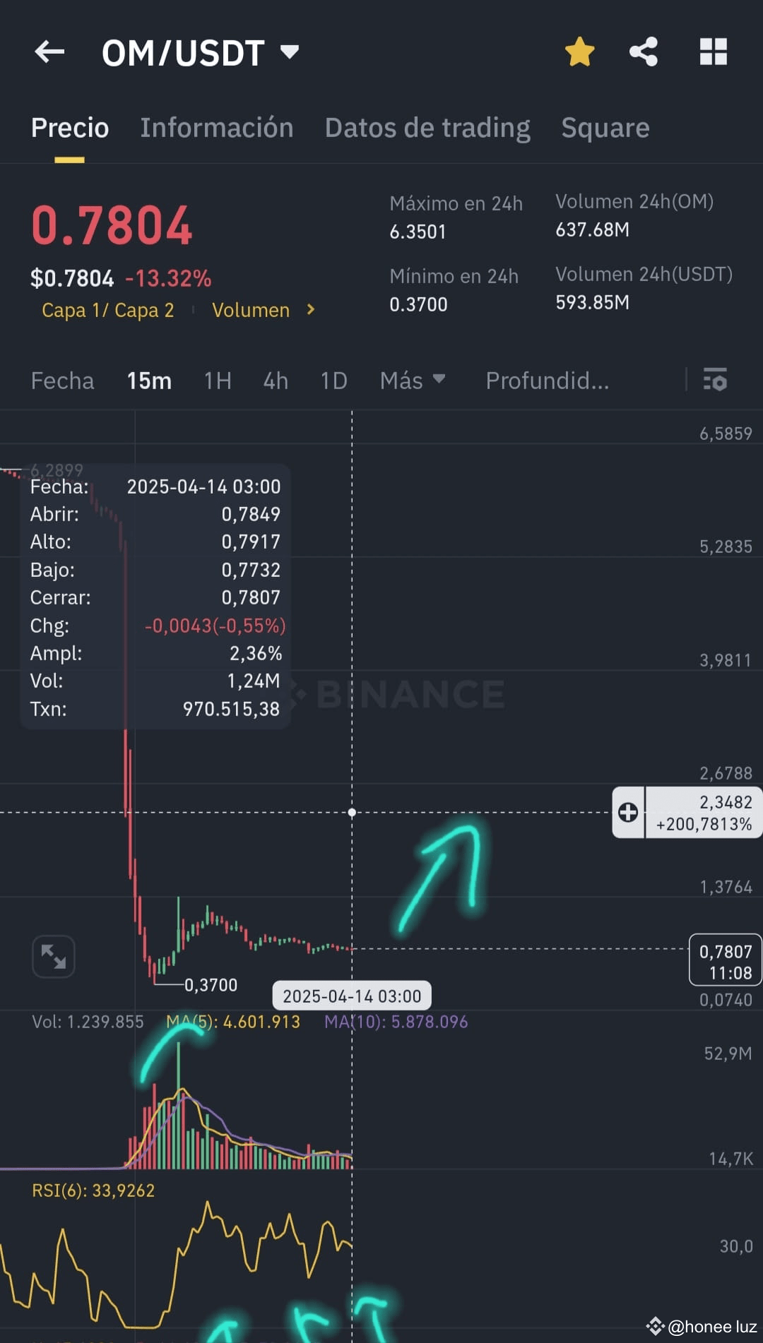Viewport: 763px width, 1343px height.
Task: Open the Capa 1/ Capa 2 link
Action: [x=108, y=310]
